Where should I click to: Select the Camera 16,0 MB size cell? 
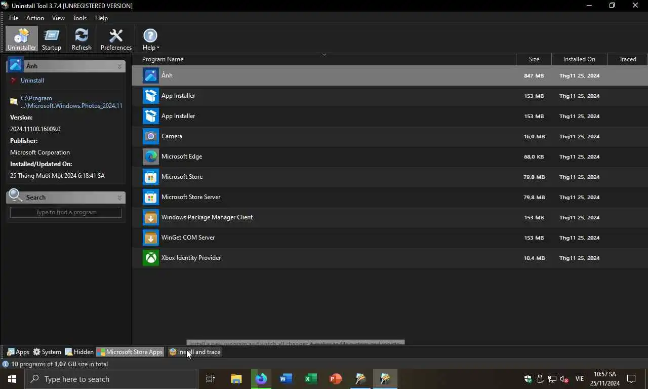534,136
